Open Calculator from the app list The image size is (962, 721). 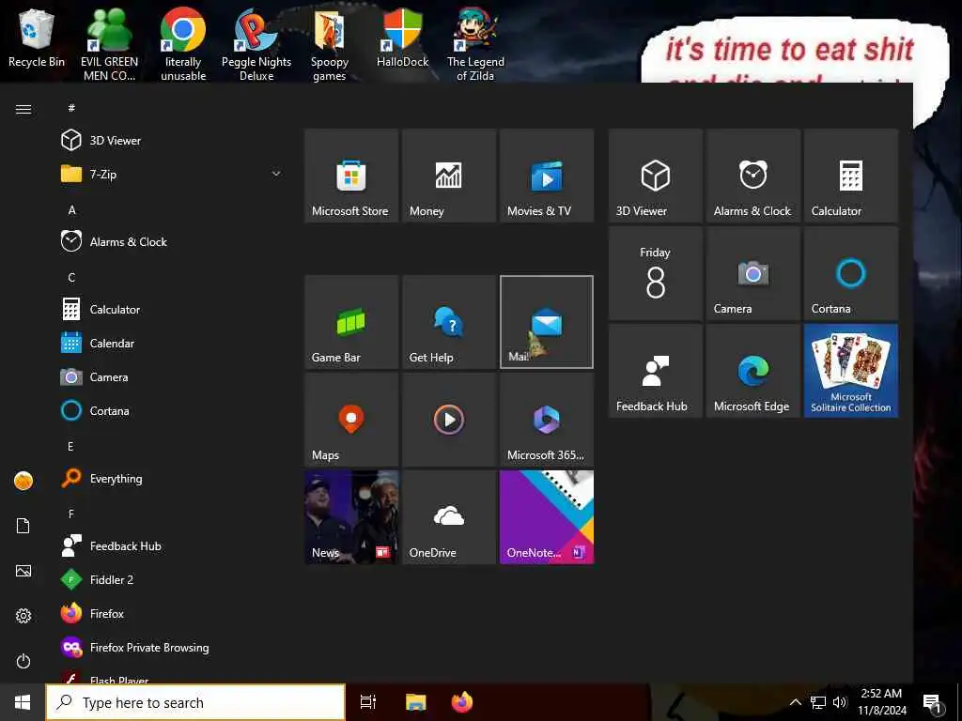point(172,309)
